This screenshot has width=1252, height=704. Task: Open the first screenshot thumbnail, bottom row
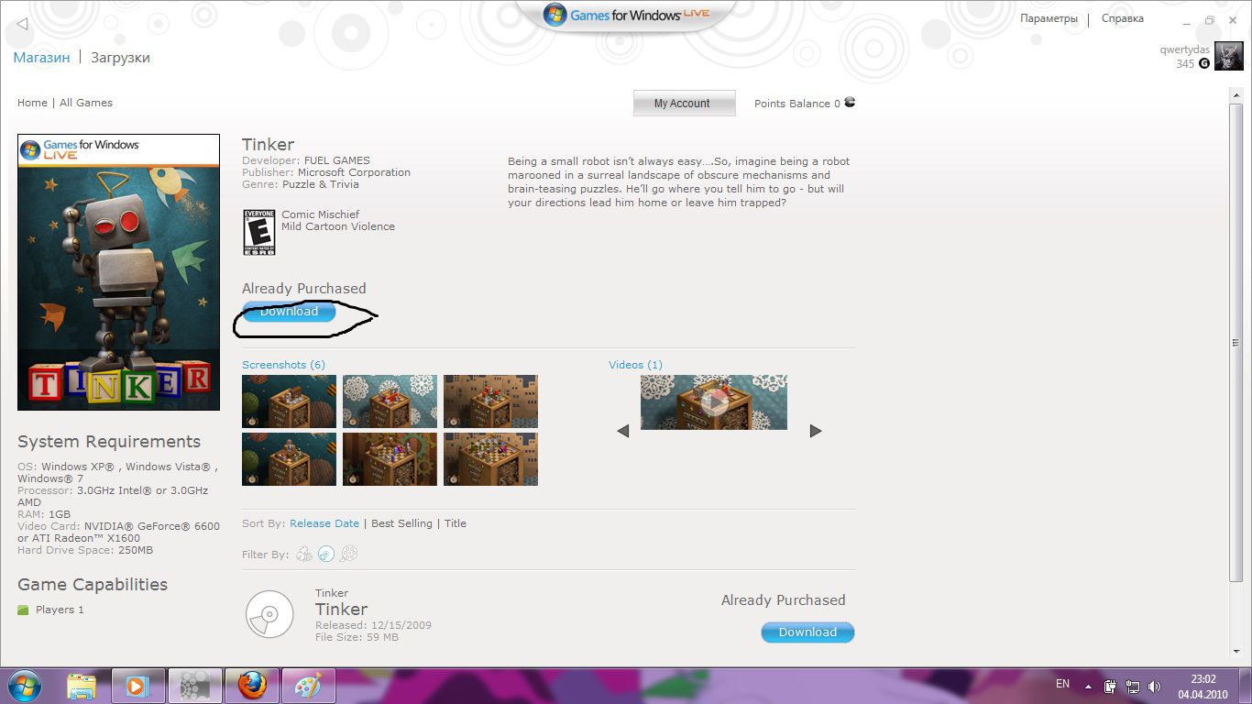pyautogui.click(x=289, y=459)
